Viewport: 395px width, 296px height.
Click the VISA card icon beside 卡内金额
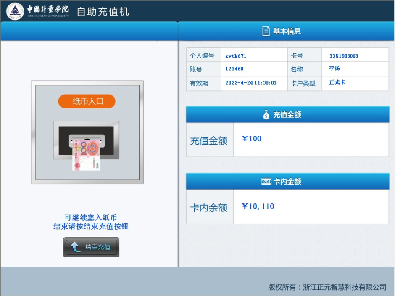coord(266,182)
